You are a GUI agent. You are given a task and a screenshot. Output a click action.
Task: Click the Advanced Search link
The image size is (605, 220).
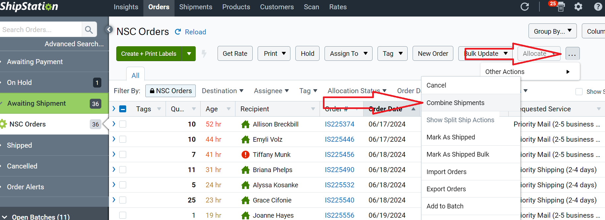click(x=74, y=44)
